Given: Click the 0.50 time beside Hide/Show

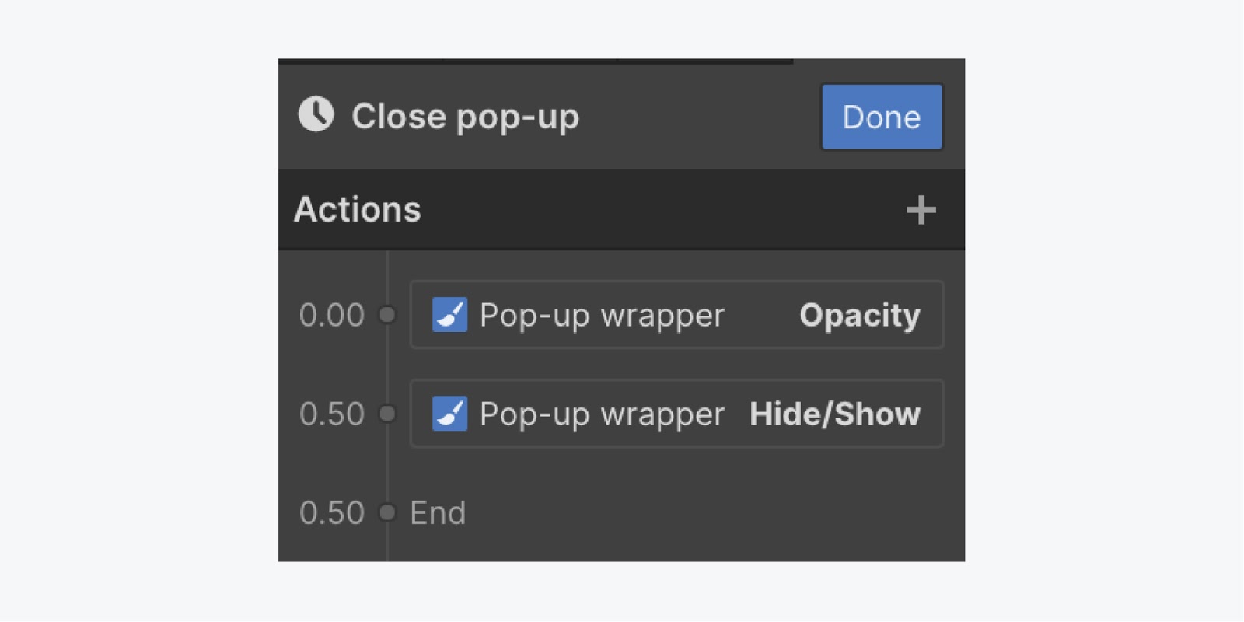Looking at the screenshot, I should coord(332,414).
